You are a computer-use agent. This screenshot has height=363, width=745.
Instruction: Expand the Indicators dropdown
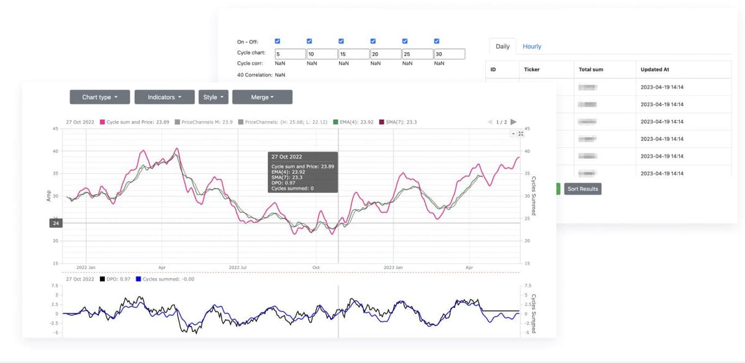tap(165, 97)
